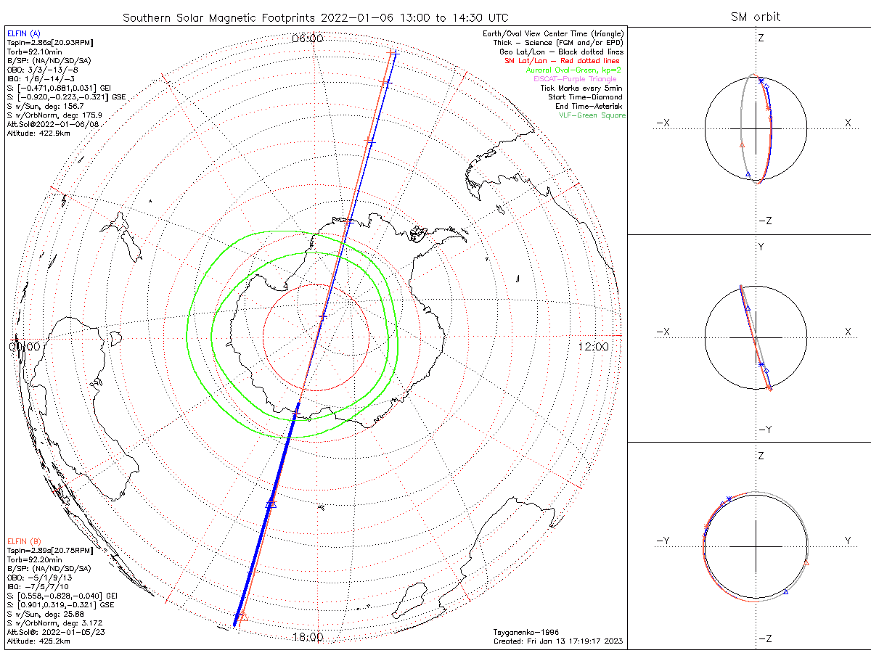Click 'S w/OrbNorm, deg: 3.172' line
This screenshot has width=871, height=653.
coord(54,623)
